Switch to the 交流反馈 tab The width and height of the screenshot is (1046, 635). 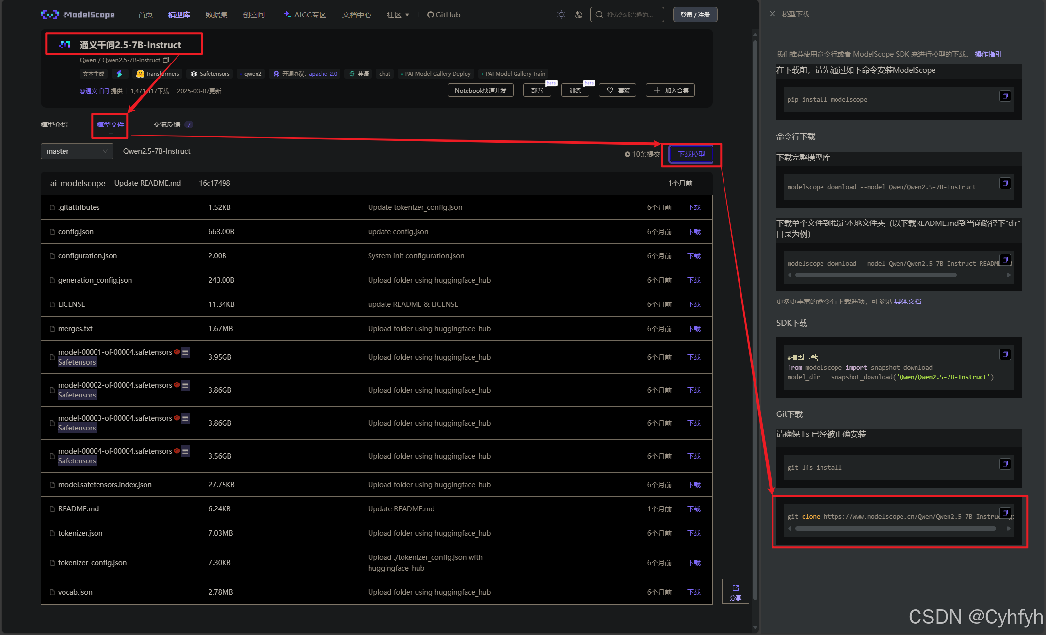point(173,125)
